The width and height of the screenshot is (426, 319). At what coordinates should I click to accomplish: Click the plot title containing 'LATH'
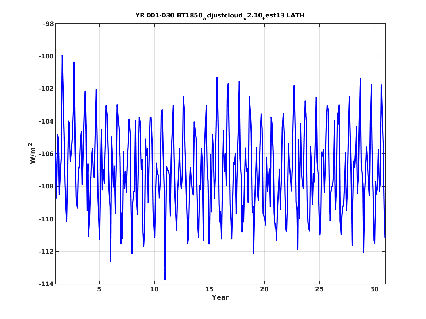click(x=220, y=16)
